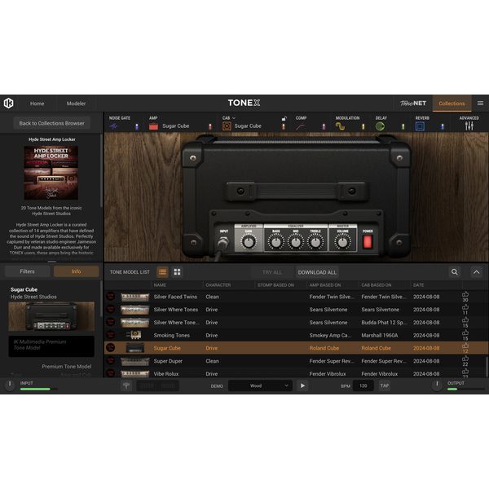
Task: Toggle the Delay power switch
Action: [403, 126]
